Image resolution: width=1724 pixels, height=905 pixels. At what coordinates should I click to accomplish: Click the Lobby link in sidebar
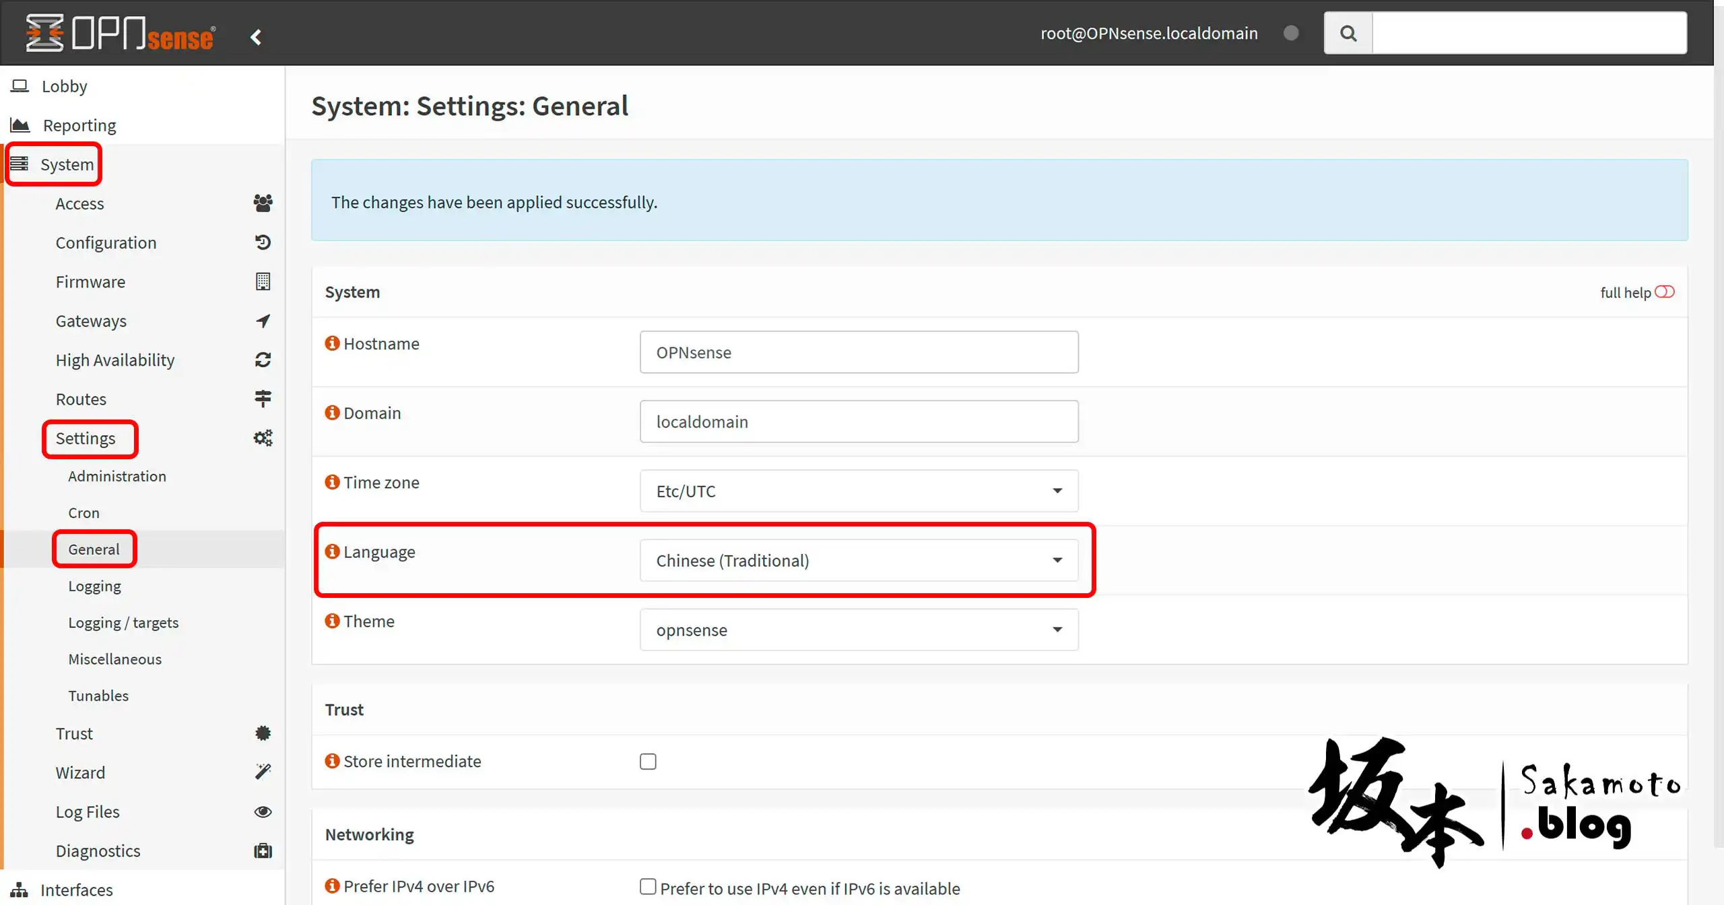coord(64,86)
